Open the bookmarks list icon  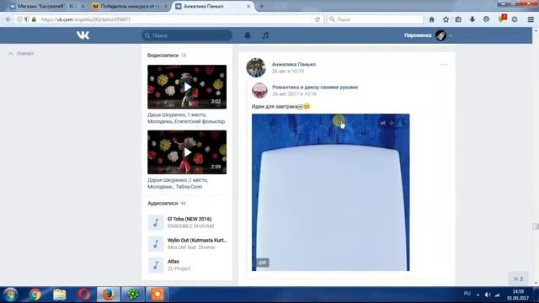(458, 19)
